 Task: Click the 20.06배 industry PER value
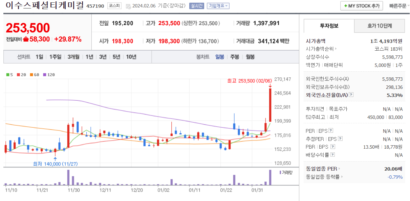(393, 169)
